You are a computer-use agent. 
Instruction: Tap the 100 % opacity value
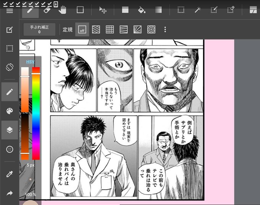coord(31,194)
